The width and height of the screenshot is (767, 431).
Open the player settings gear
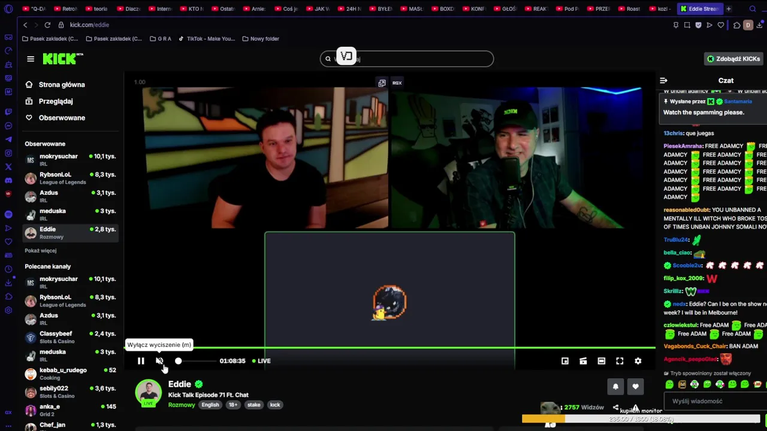(x=638, y=361)
